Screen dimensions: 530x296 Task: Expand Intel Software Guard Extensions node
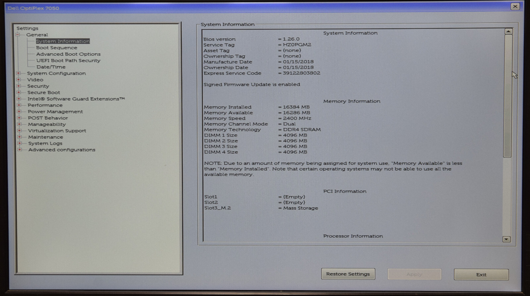pos(19,99)
